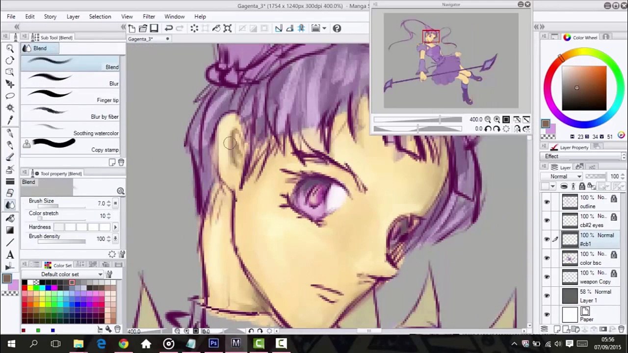
Task: Select the Copy stamp sub tool
Action: click(x=71, y=147)
